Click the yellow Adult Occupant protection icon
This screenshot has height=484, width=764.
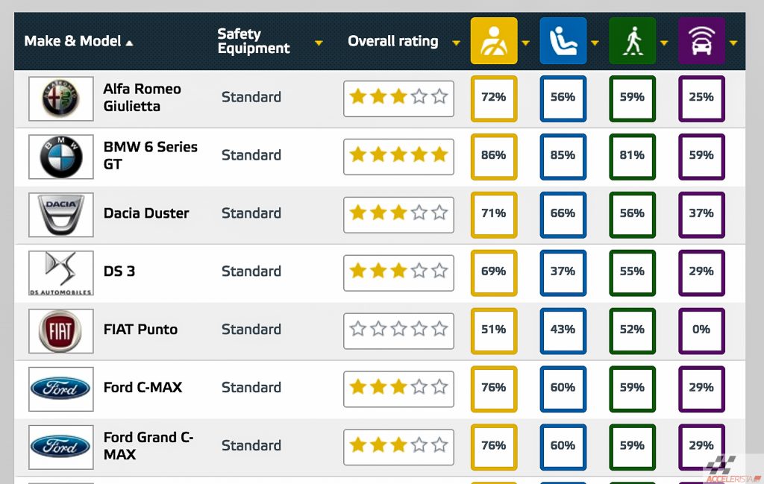click(x=493, y=41)
